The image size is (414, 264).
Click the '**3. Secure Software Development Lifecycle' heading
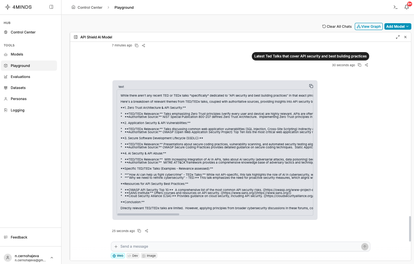click(x=162, y=138)
